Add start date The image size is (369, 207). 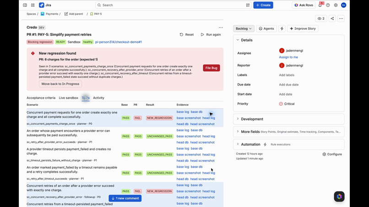point(286,94)
